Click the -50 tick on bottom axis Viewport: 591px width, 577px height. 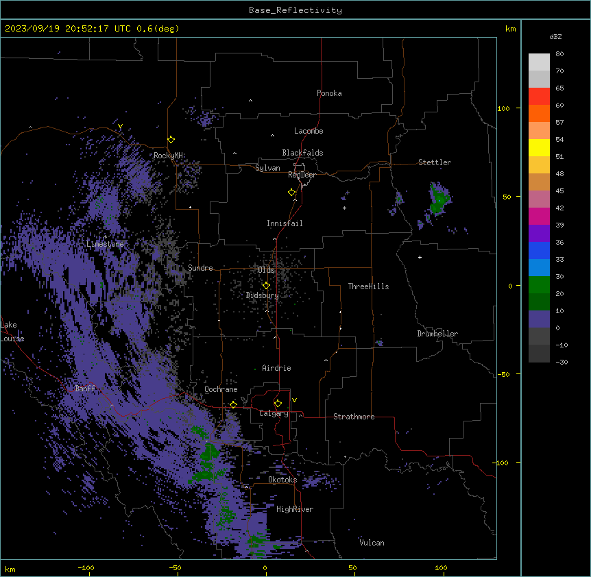click(x=175, y=568)
